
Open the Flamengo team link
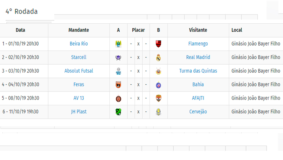tap(198, 44)
